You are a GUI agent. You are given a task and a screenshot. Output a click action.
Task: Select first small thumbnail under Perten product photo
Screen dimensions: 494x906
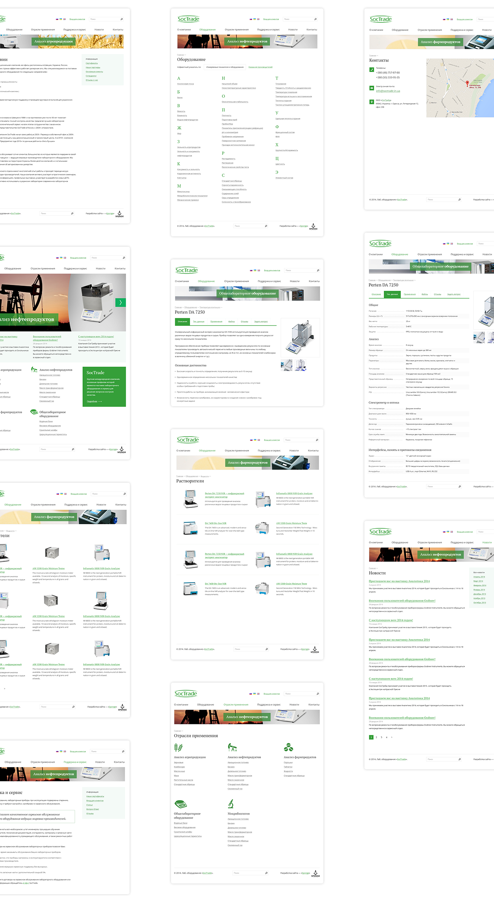287,365
